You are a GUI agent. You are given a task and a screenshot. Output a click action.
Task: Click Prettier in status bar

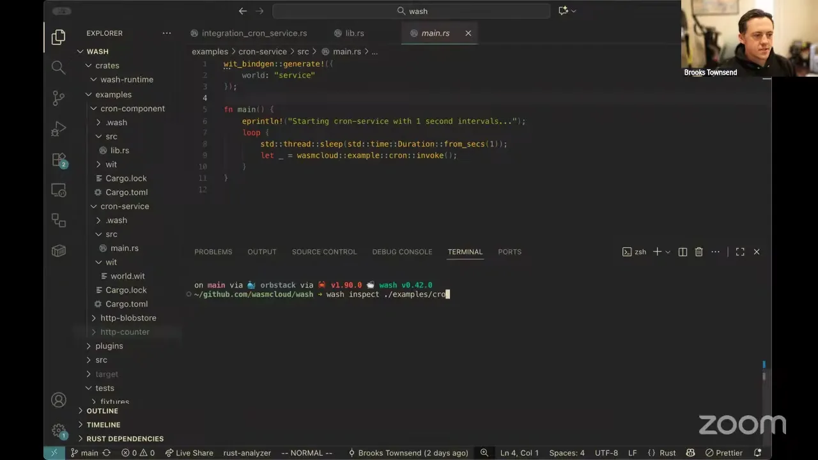point(724,452)
